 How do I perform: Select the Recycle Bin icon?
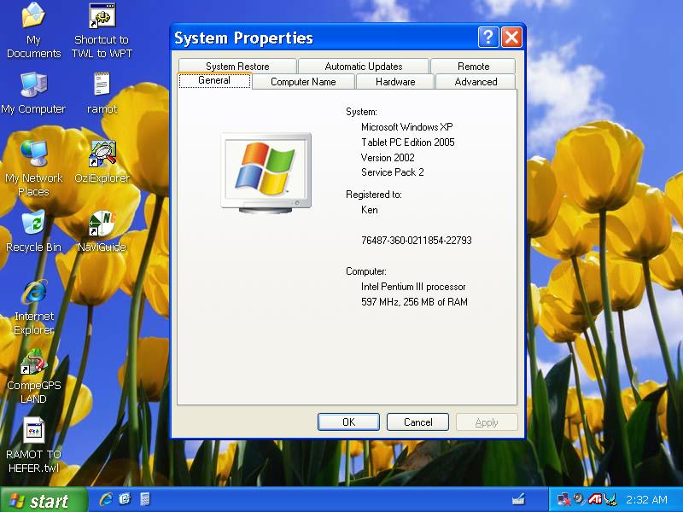[x=33, y=224]
